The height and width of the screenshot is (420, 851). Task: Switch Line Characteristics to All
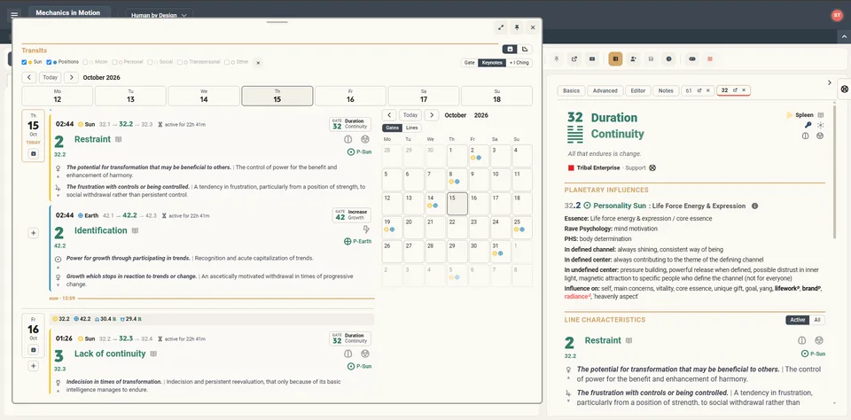coord(816,320)
